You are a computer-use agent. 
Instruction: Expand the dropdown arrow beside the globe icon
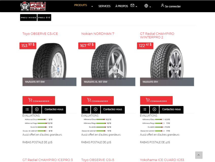tap(150, 7)
